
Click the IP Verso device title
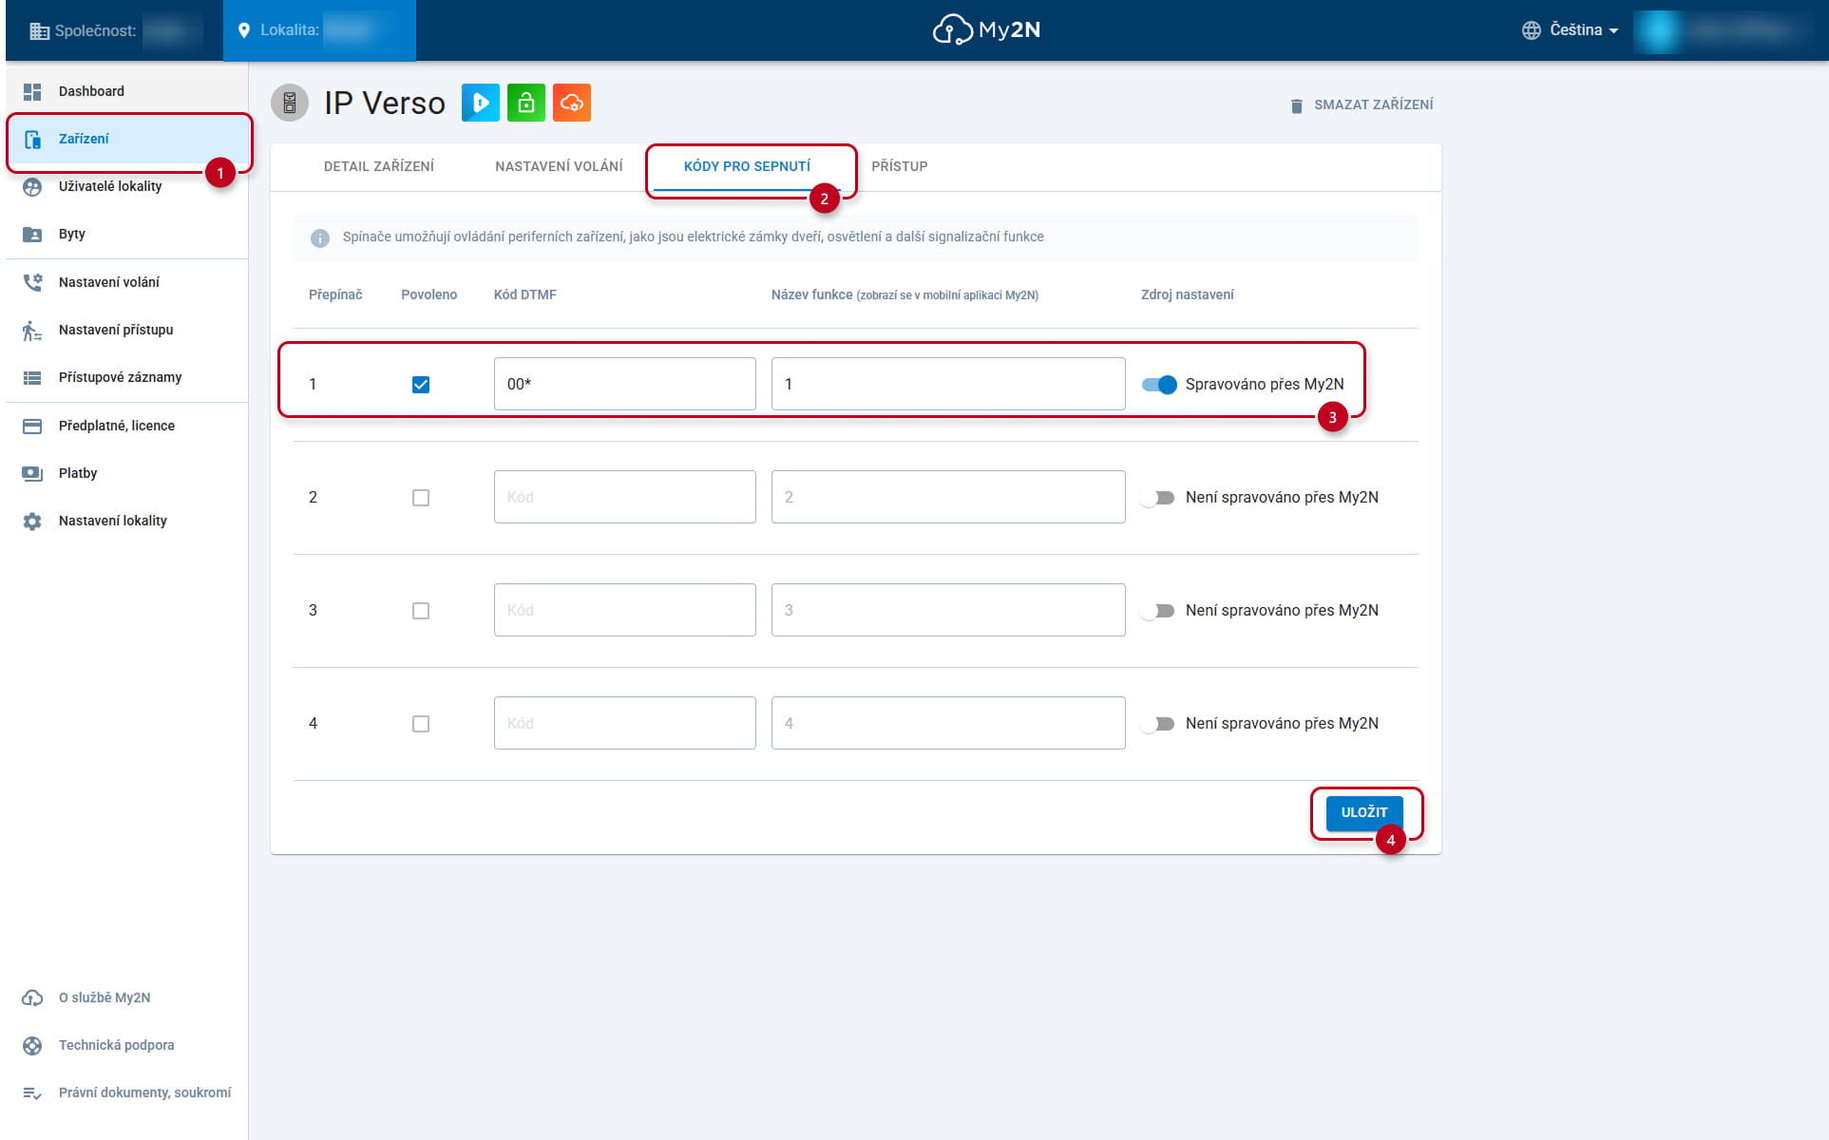point(385,103)
